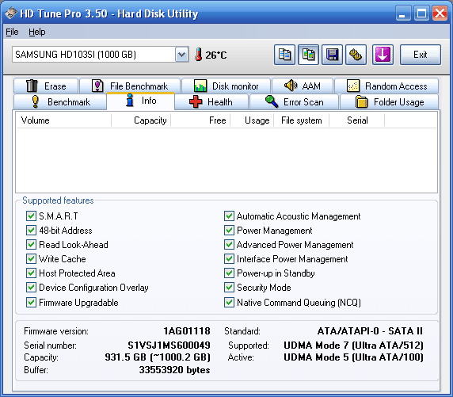Switch to the Health tab

pyautogui.click(x=211, y=101)
